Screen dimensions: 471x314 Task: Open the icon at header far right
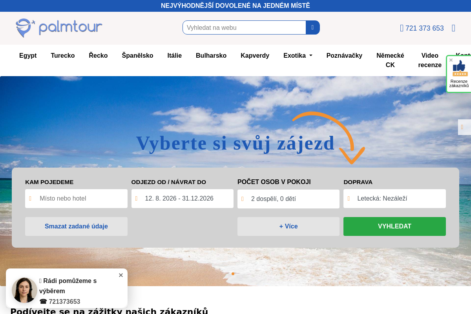tap(453, 28)
